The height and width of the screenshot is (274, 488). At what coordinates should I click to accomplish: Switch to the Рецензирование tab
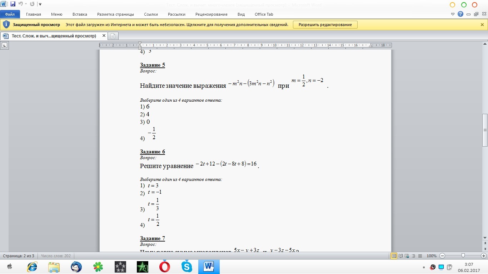tap(211, 14)
